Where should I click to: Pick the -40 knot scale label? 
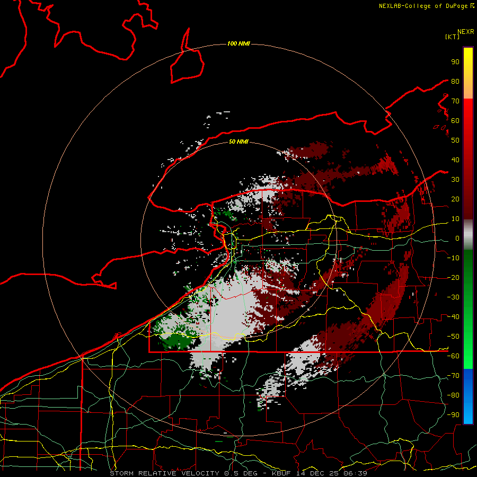tap(453, 317)
